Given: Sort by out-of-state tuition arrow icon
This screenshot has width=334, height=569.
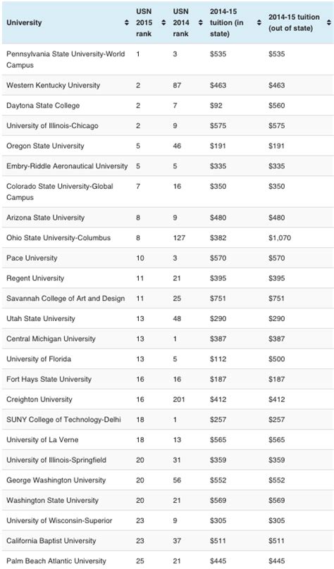Looking at the screenshot, I should pos(328,23).
